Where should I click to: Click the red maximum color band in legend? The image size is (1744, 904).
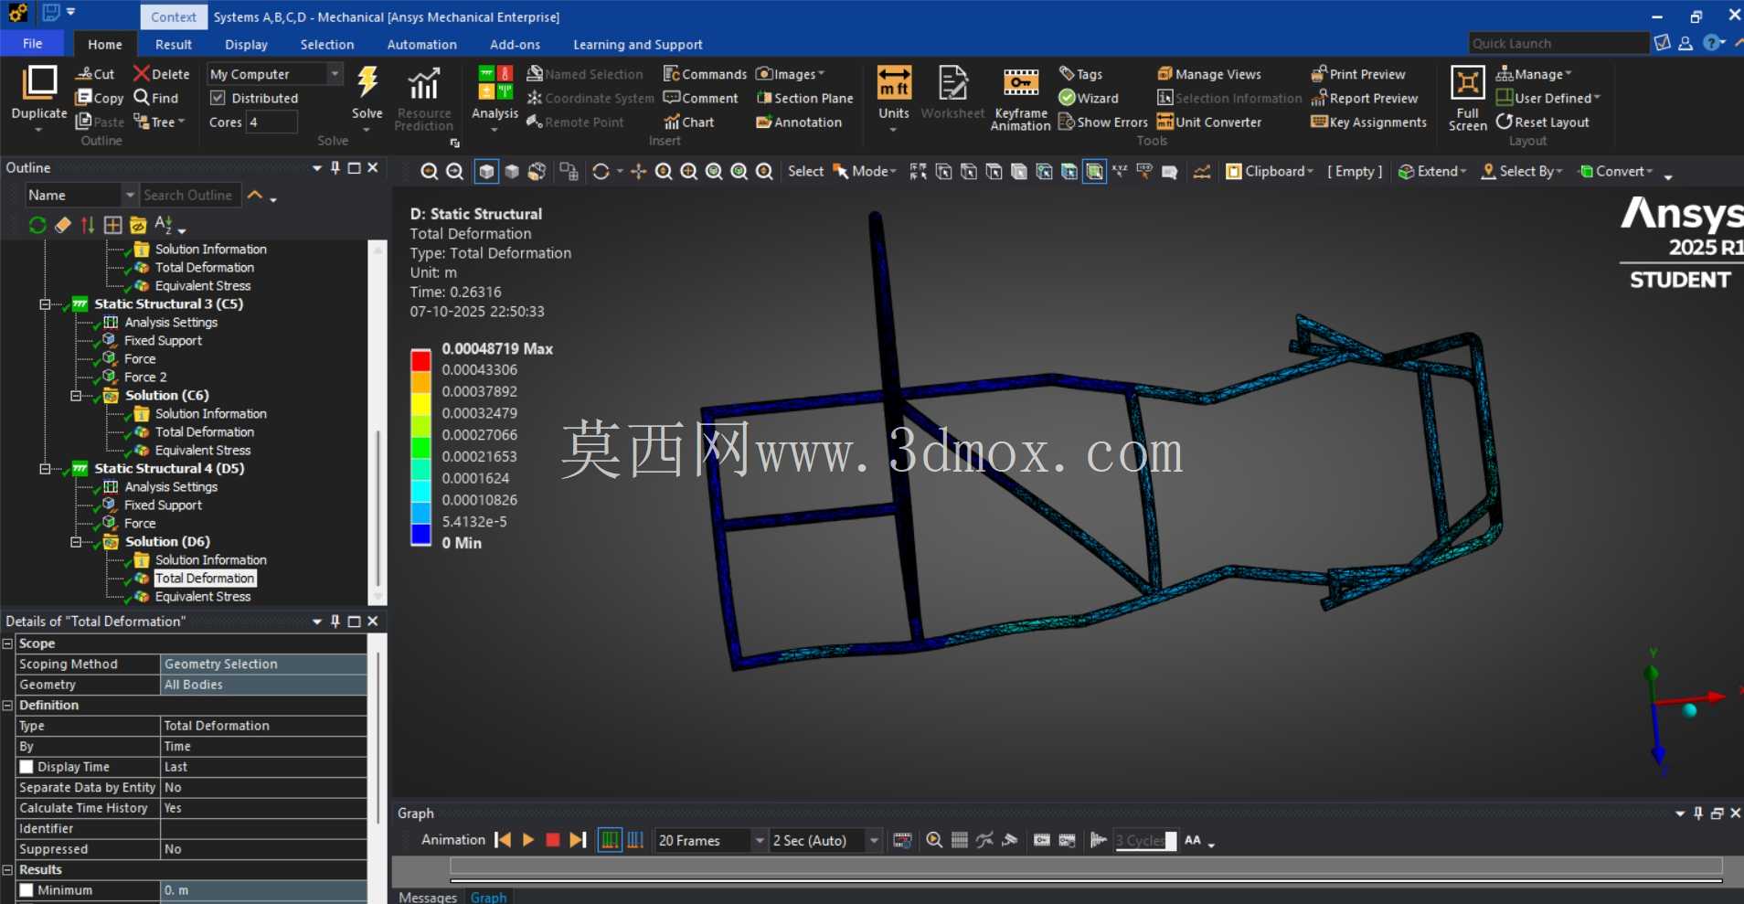point(420,360)
